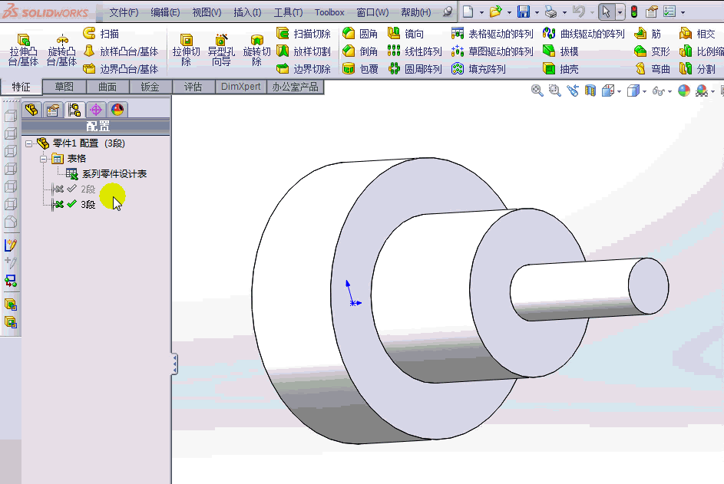The height and width of the screenshot is (484, 724).
Task: Click the Draft (拔模) tool
Action: coord(560,51)
